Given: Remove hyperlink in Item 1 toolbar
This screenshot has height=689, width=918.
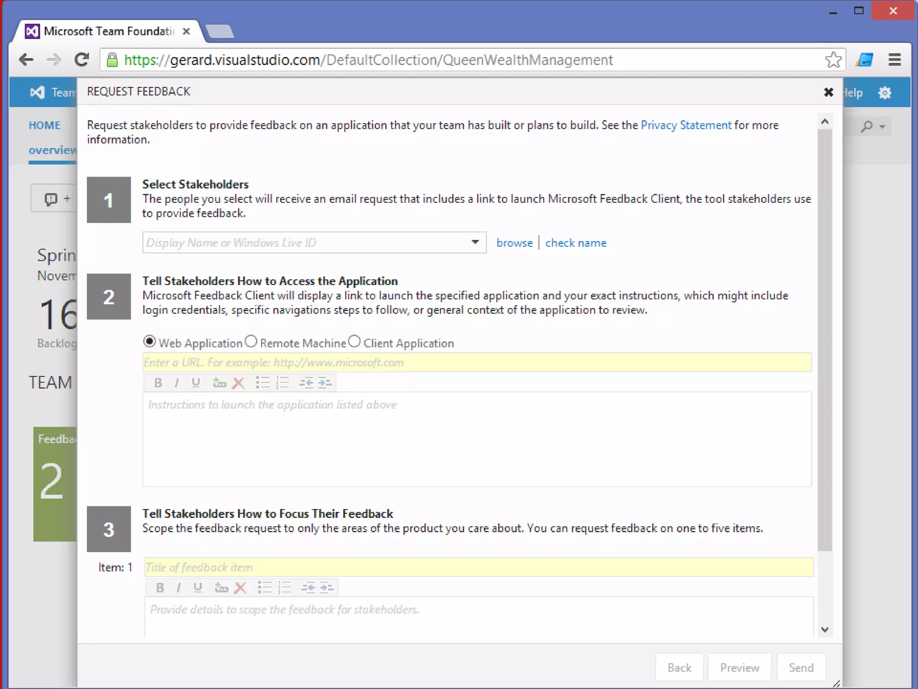Looking at the screenshot, I should [x=241, y=588].
